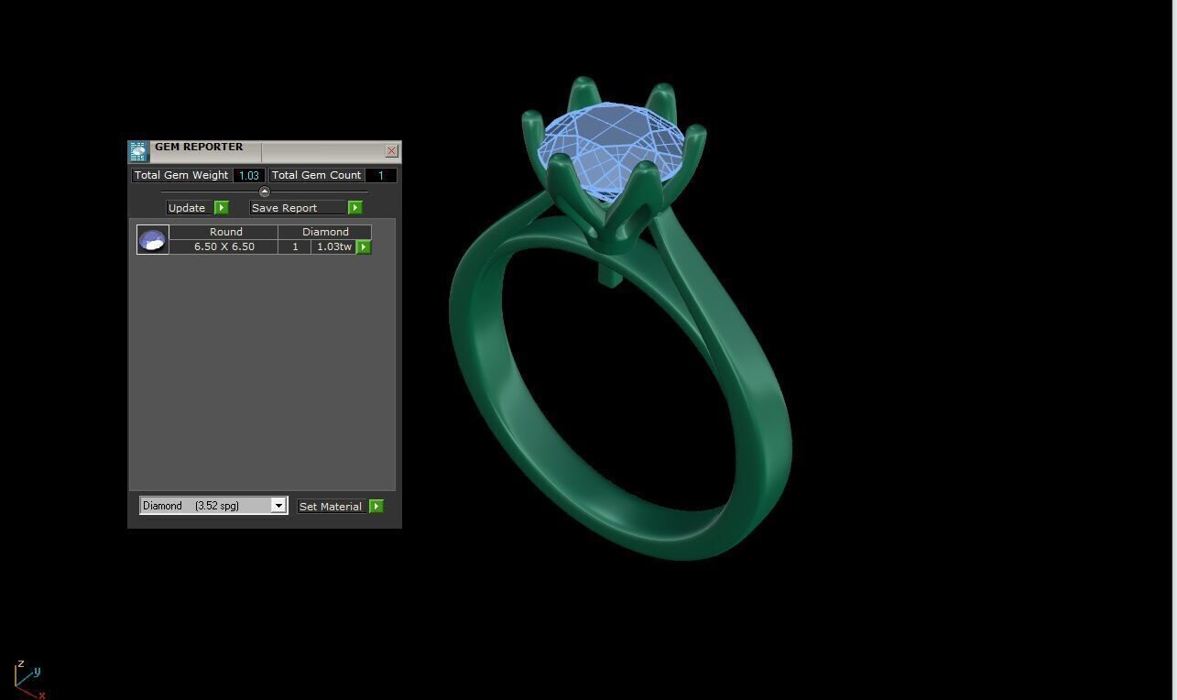Click the green arrow next to Set Material
The image size is (1177, 700).
tap(376, 507)
